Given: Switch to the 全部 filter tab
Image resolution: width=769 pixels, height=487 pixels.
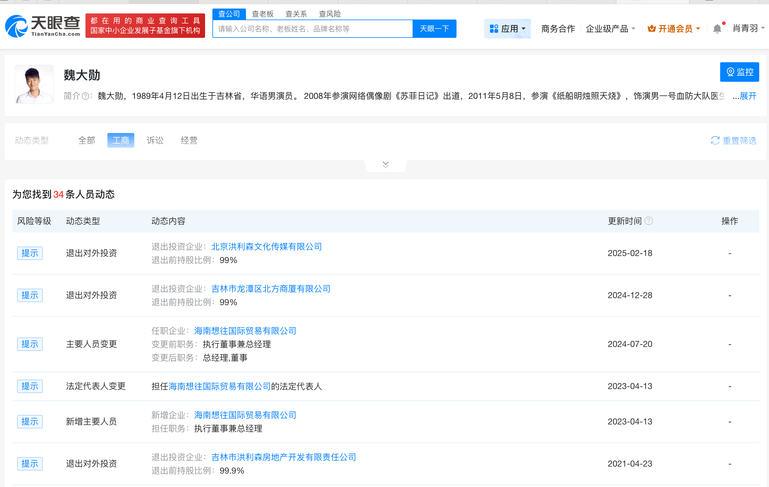Looking at the screenshot, I should pyautogui.click(x=86, y=140).
